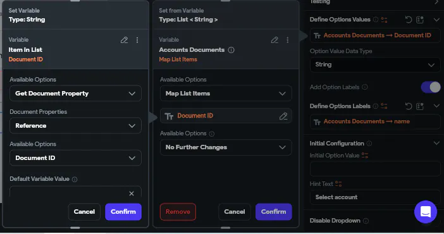Open the Get Document Property dropdown
Image resolution: width=444 pixels, height=234 pixels.
pyautogui.click(x=75, y=94)
